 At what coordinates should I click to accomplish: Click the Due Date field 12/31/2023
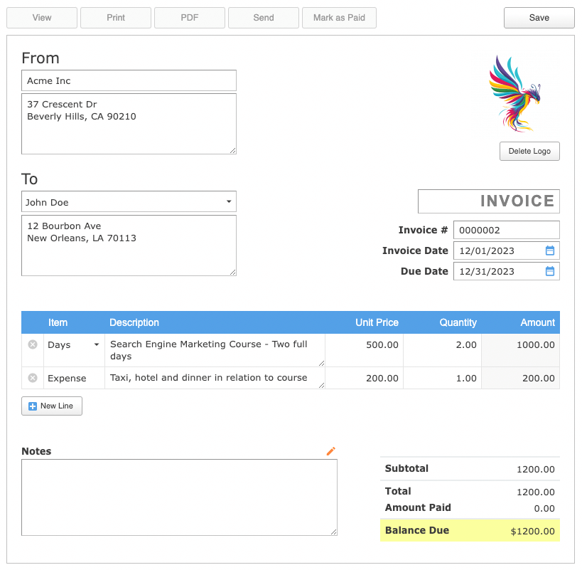click(x=506, y=271)
